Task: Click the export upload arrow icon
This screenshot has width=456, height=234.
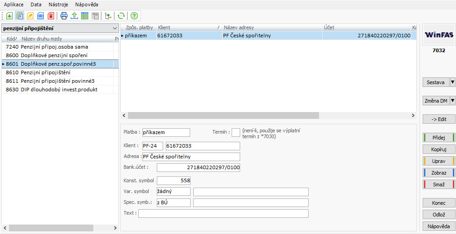Action: point(74,16)
